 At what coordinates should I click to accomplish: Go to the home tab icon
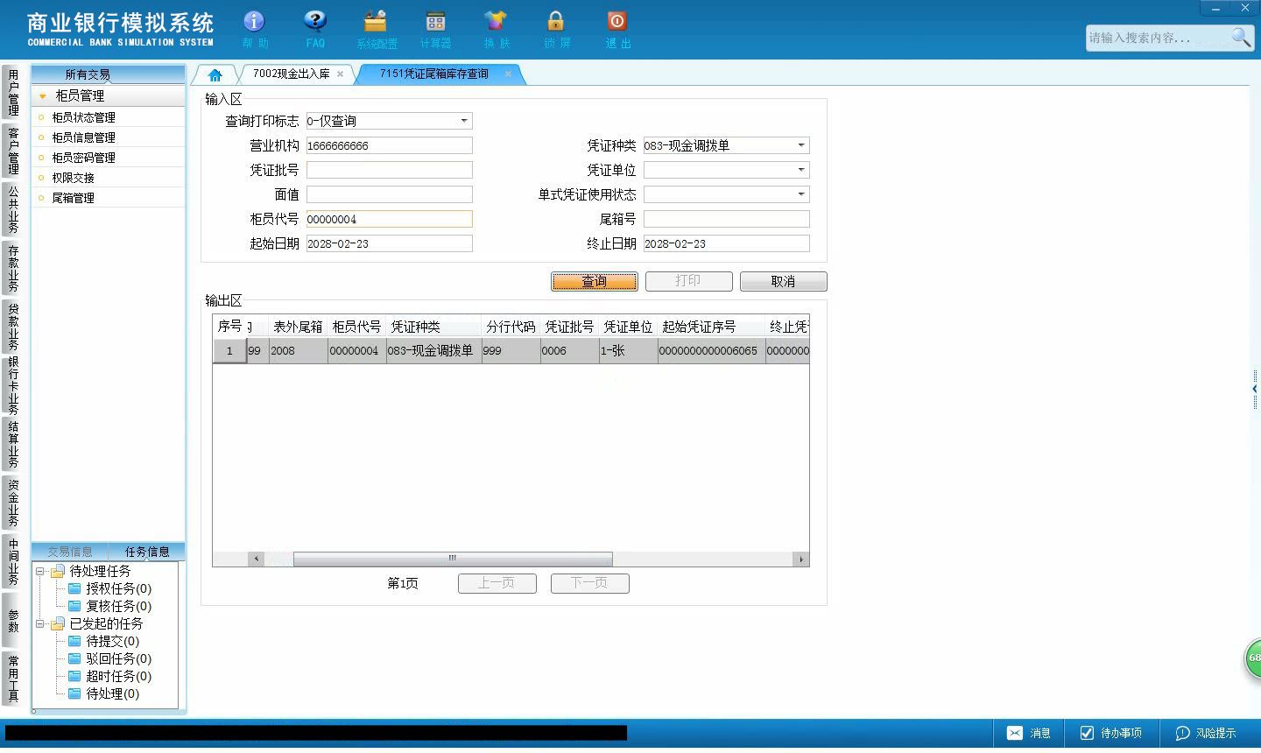click(x=215, y=74)
